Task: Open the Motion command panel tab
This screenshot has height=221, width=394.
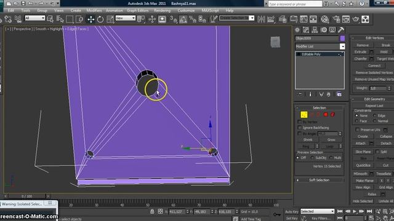Action: point(324,30)
